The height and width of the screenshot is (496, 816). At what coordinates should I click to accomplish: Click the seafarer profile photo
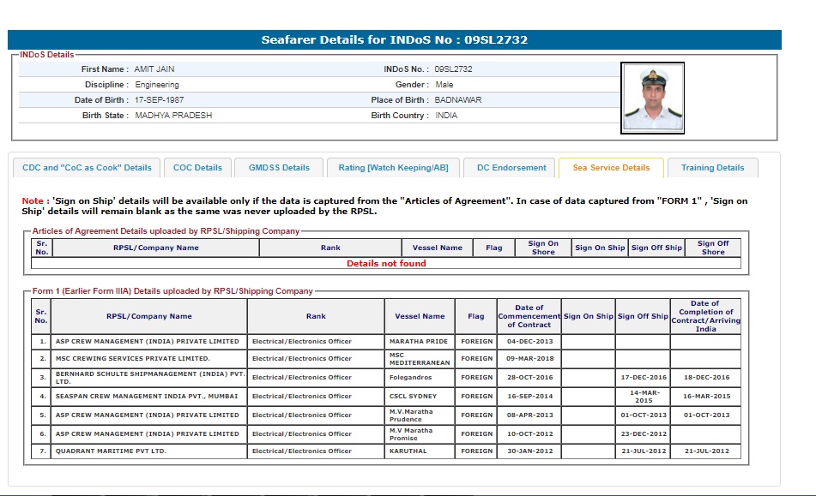[652, 97]
